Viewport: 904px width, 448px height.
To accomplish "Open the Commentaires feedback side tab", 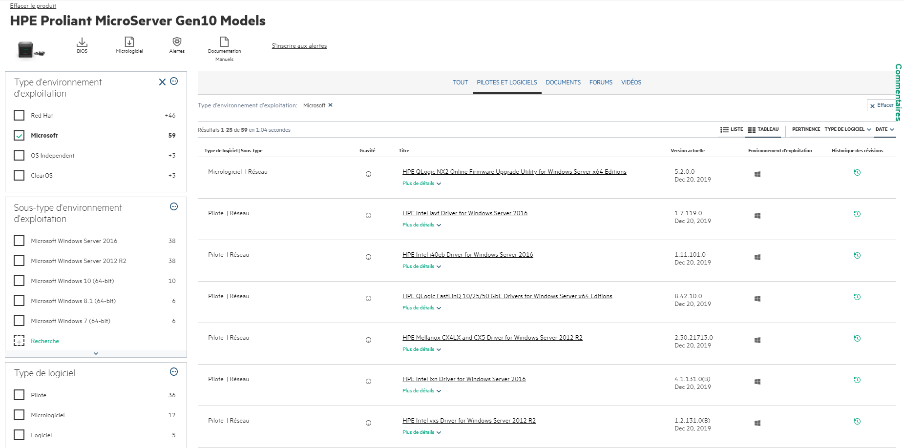I will click(898, 92).
